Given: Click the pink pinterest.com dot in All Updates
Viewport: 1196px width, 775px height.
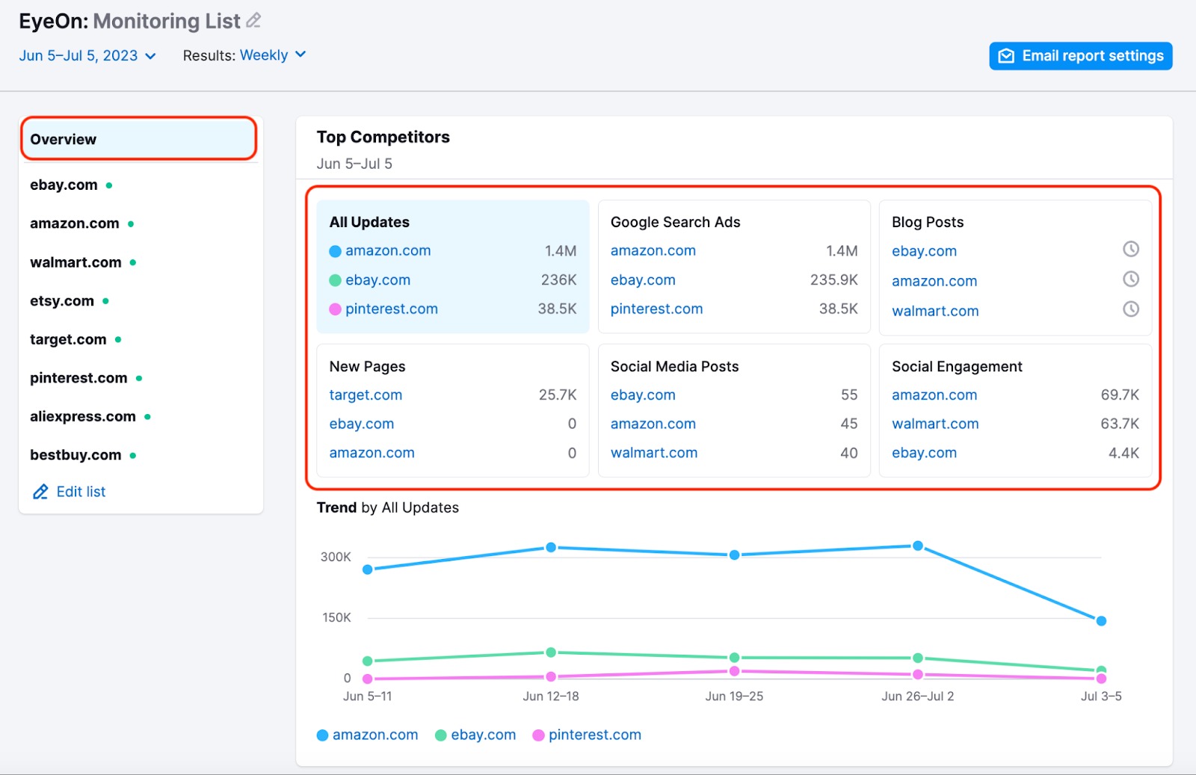Looking at the screenshot, I should point(335,309).
